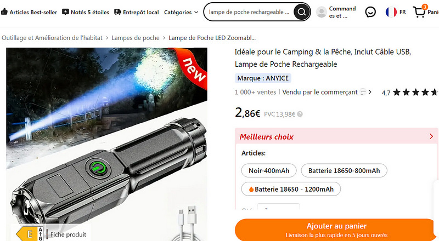Screen dimensions: 439x241
Task: Open the Entrepôt local truck link
Action: (x=136, y=12)
